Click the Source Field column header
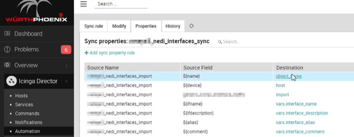 click(227, 68)
